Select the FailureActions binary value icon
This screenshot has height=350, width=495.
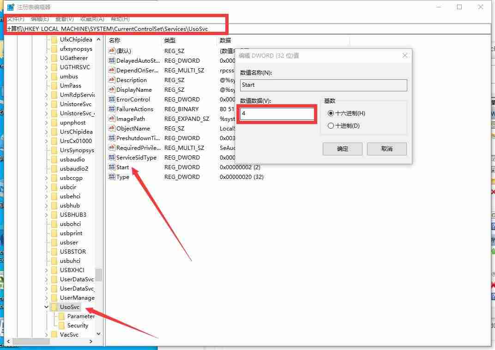coord(112,109)
